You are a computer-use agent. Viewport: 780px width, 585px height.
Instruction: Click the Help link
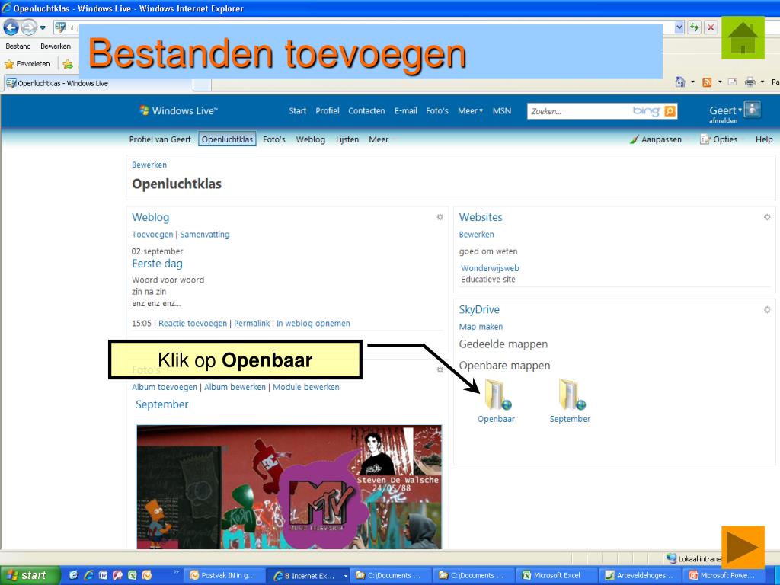click(763, 139)
